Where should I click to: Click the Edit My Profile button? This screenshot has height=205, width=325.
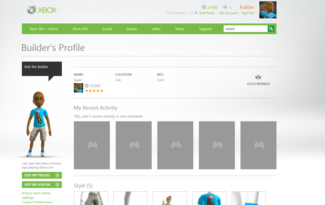[42, 175]
